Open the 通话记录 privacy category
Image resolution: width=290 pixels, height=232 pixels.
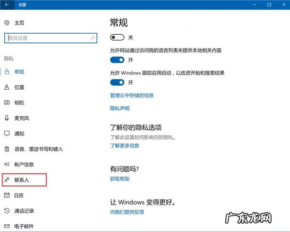tap(24, 211)
